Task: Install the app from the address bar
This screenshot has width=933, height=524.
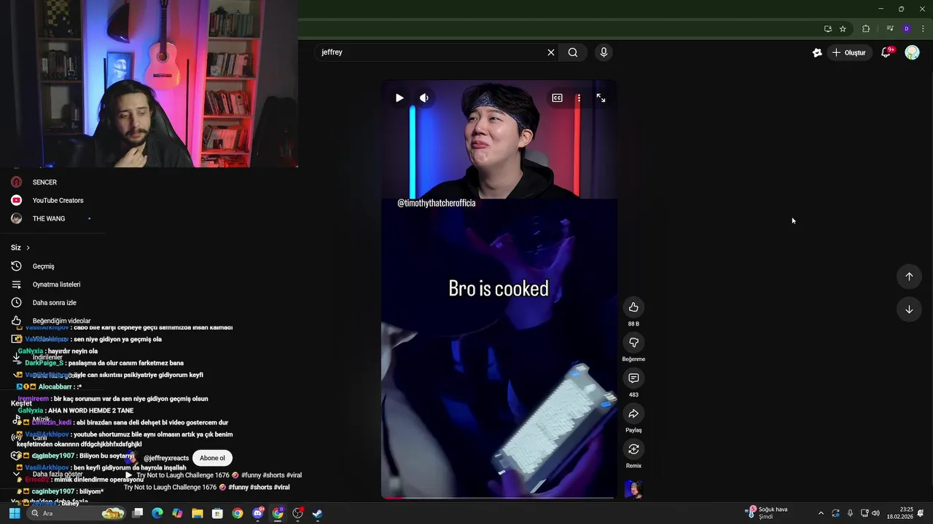Action: (x=828, y=29)
